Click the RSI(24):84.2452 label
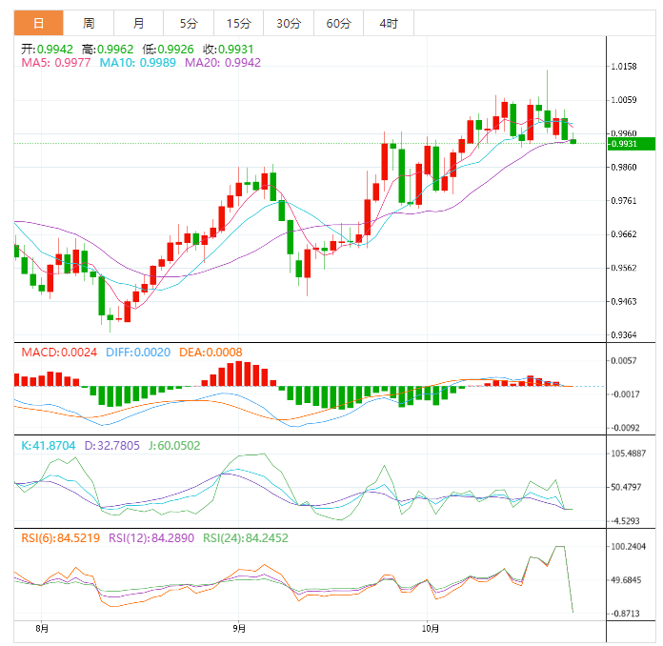The height and width of the screenshot is (646, 663). point(246,538)
